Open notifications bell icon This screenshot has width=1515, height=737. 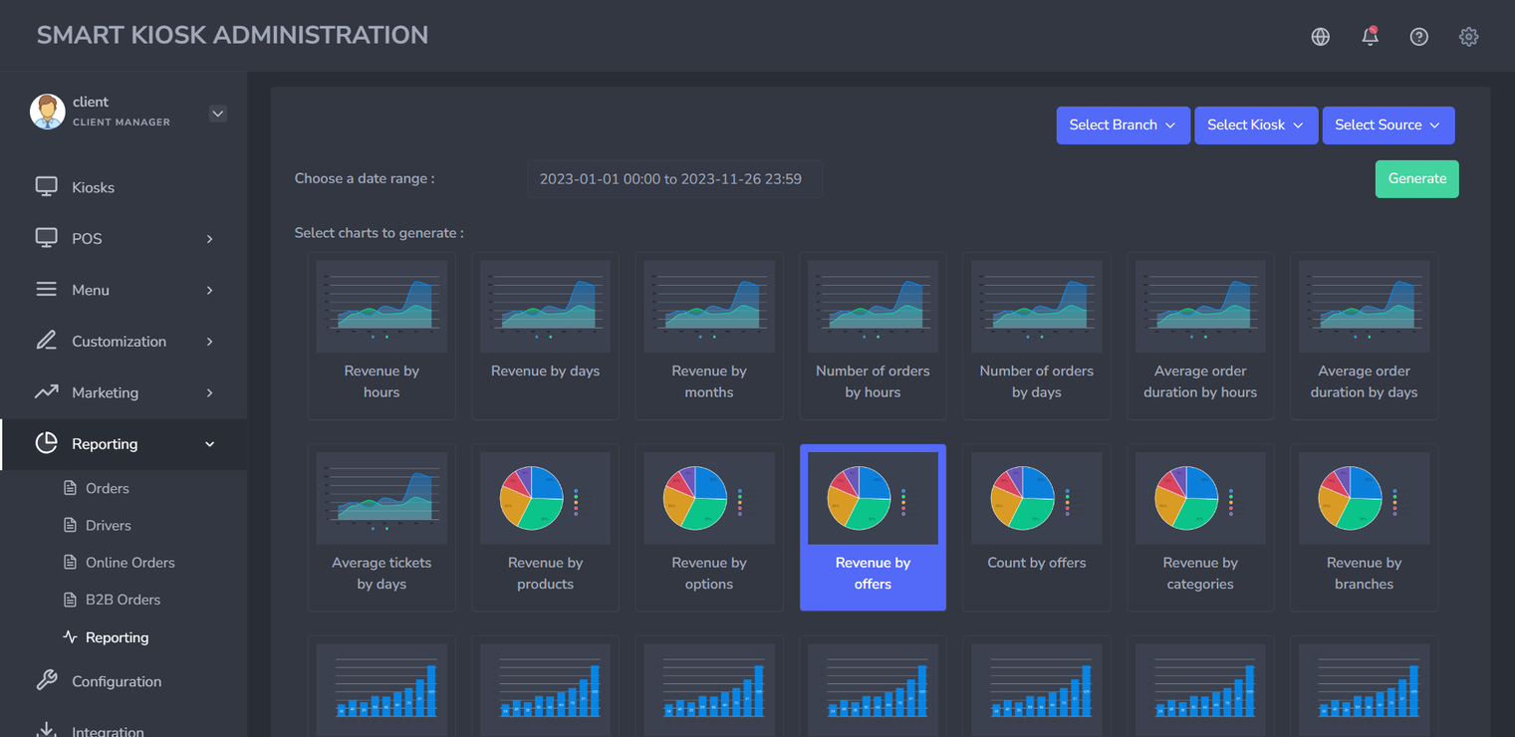tap(1370, 36)
